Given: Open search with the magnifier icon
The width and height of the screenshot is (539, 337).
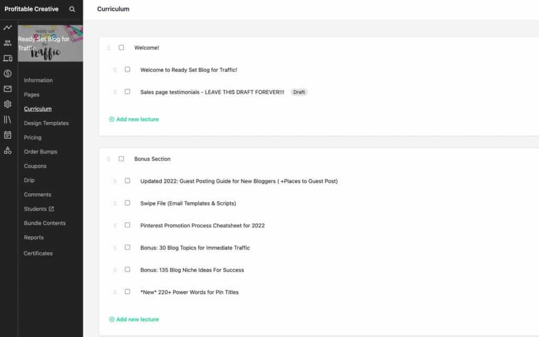Looking at the screenshot, I should tap(72, 9).
